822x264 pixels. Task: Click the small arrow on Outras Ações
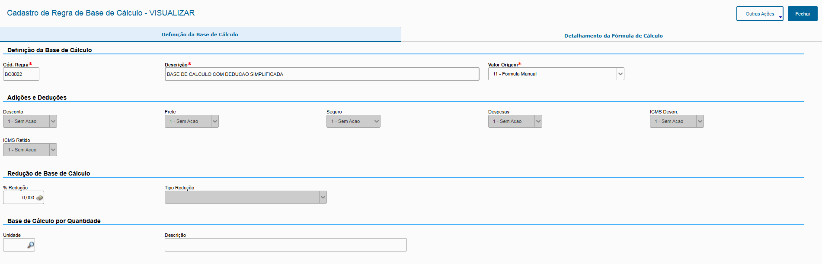(x=780, y=17)
